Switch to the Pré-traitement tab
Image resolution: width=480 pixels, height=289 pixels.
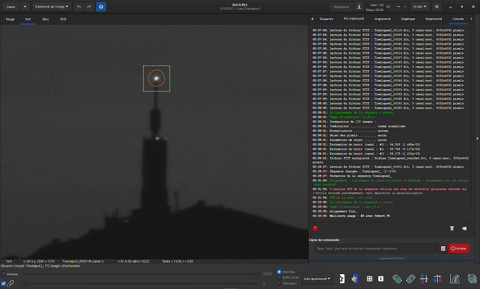(354, 19)
